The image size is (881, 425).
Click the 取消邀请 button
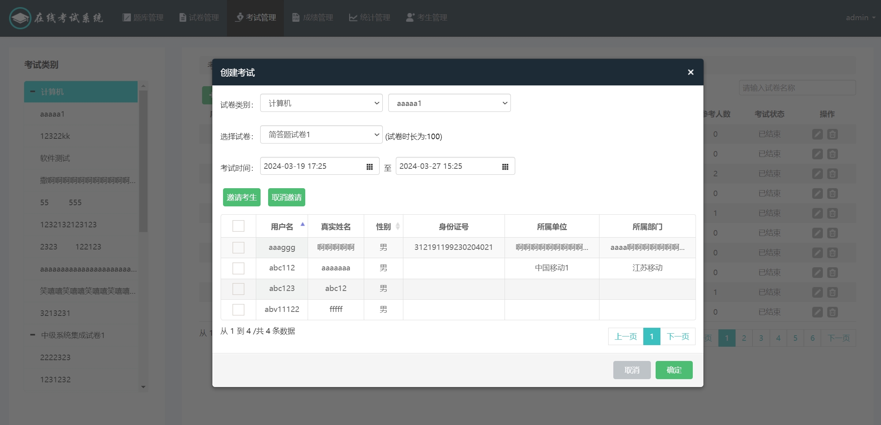pos(287,197)
